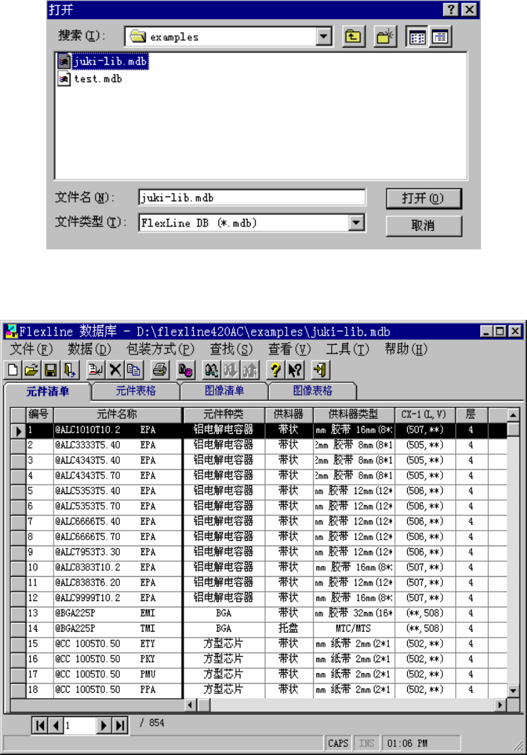Screen dimensions: 527x755
Task: Click the New file toolbar icon
Action: pos(13,370)
